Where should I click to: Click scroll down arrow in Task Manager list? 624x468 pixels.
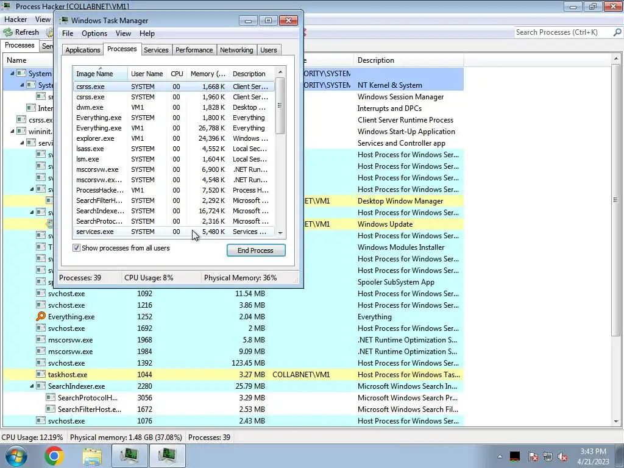point(280,233)
